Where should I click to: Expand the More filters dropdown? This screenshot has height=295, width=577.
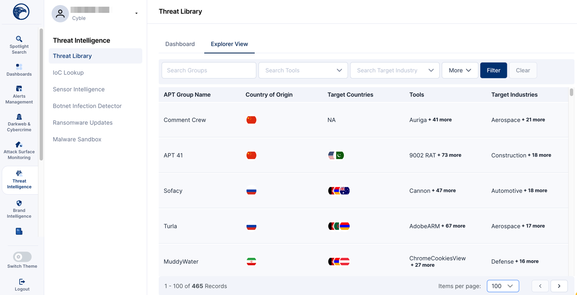pos(460,70)
